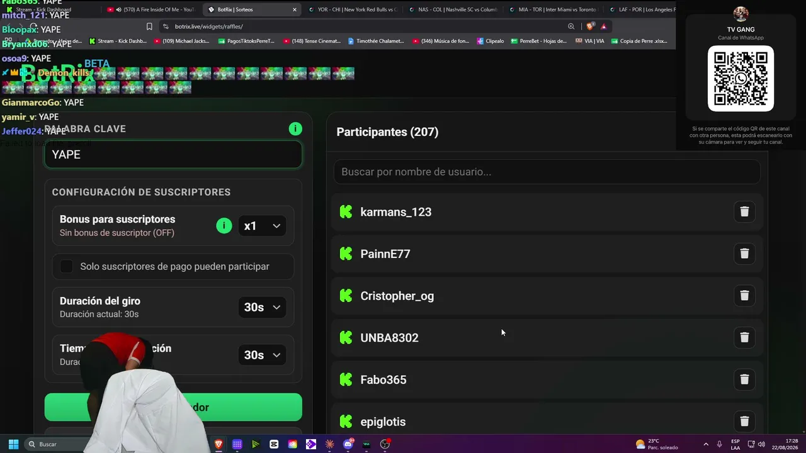The width and height of the screenshot is (806, 453).
Task: Delete Fabo365 from the raffle list
Action: pos(744,379)
